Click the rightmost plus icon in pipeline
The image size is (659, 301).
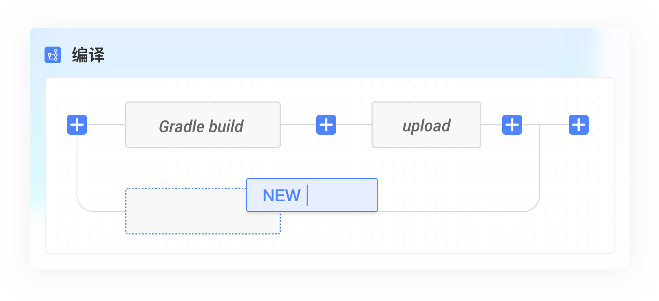pyautogui.click(x=579, y=125)
